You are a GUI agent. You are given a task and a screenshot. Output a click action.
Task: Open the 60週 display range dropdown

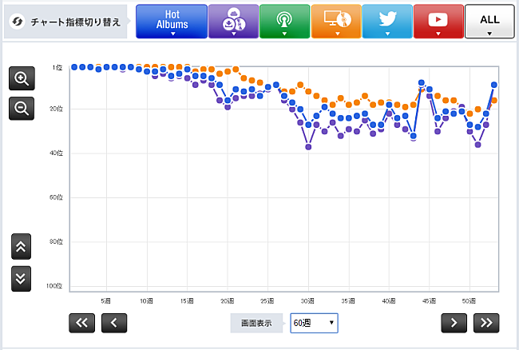click(314, 323)
